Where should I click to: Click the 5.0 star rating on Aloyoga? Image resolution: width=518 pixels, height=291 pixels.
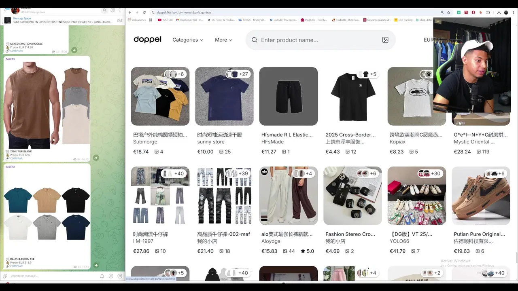pyautogui.click(x=308, y=251)
